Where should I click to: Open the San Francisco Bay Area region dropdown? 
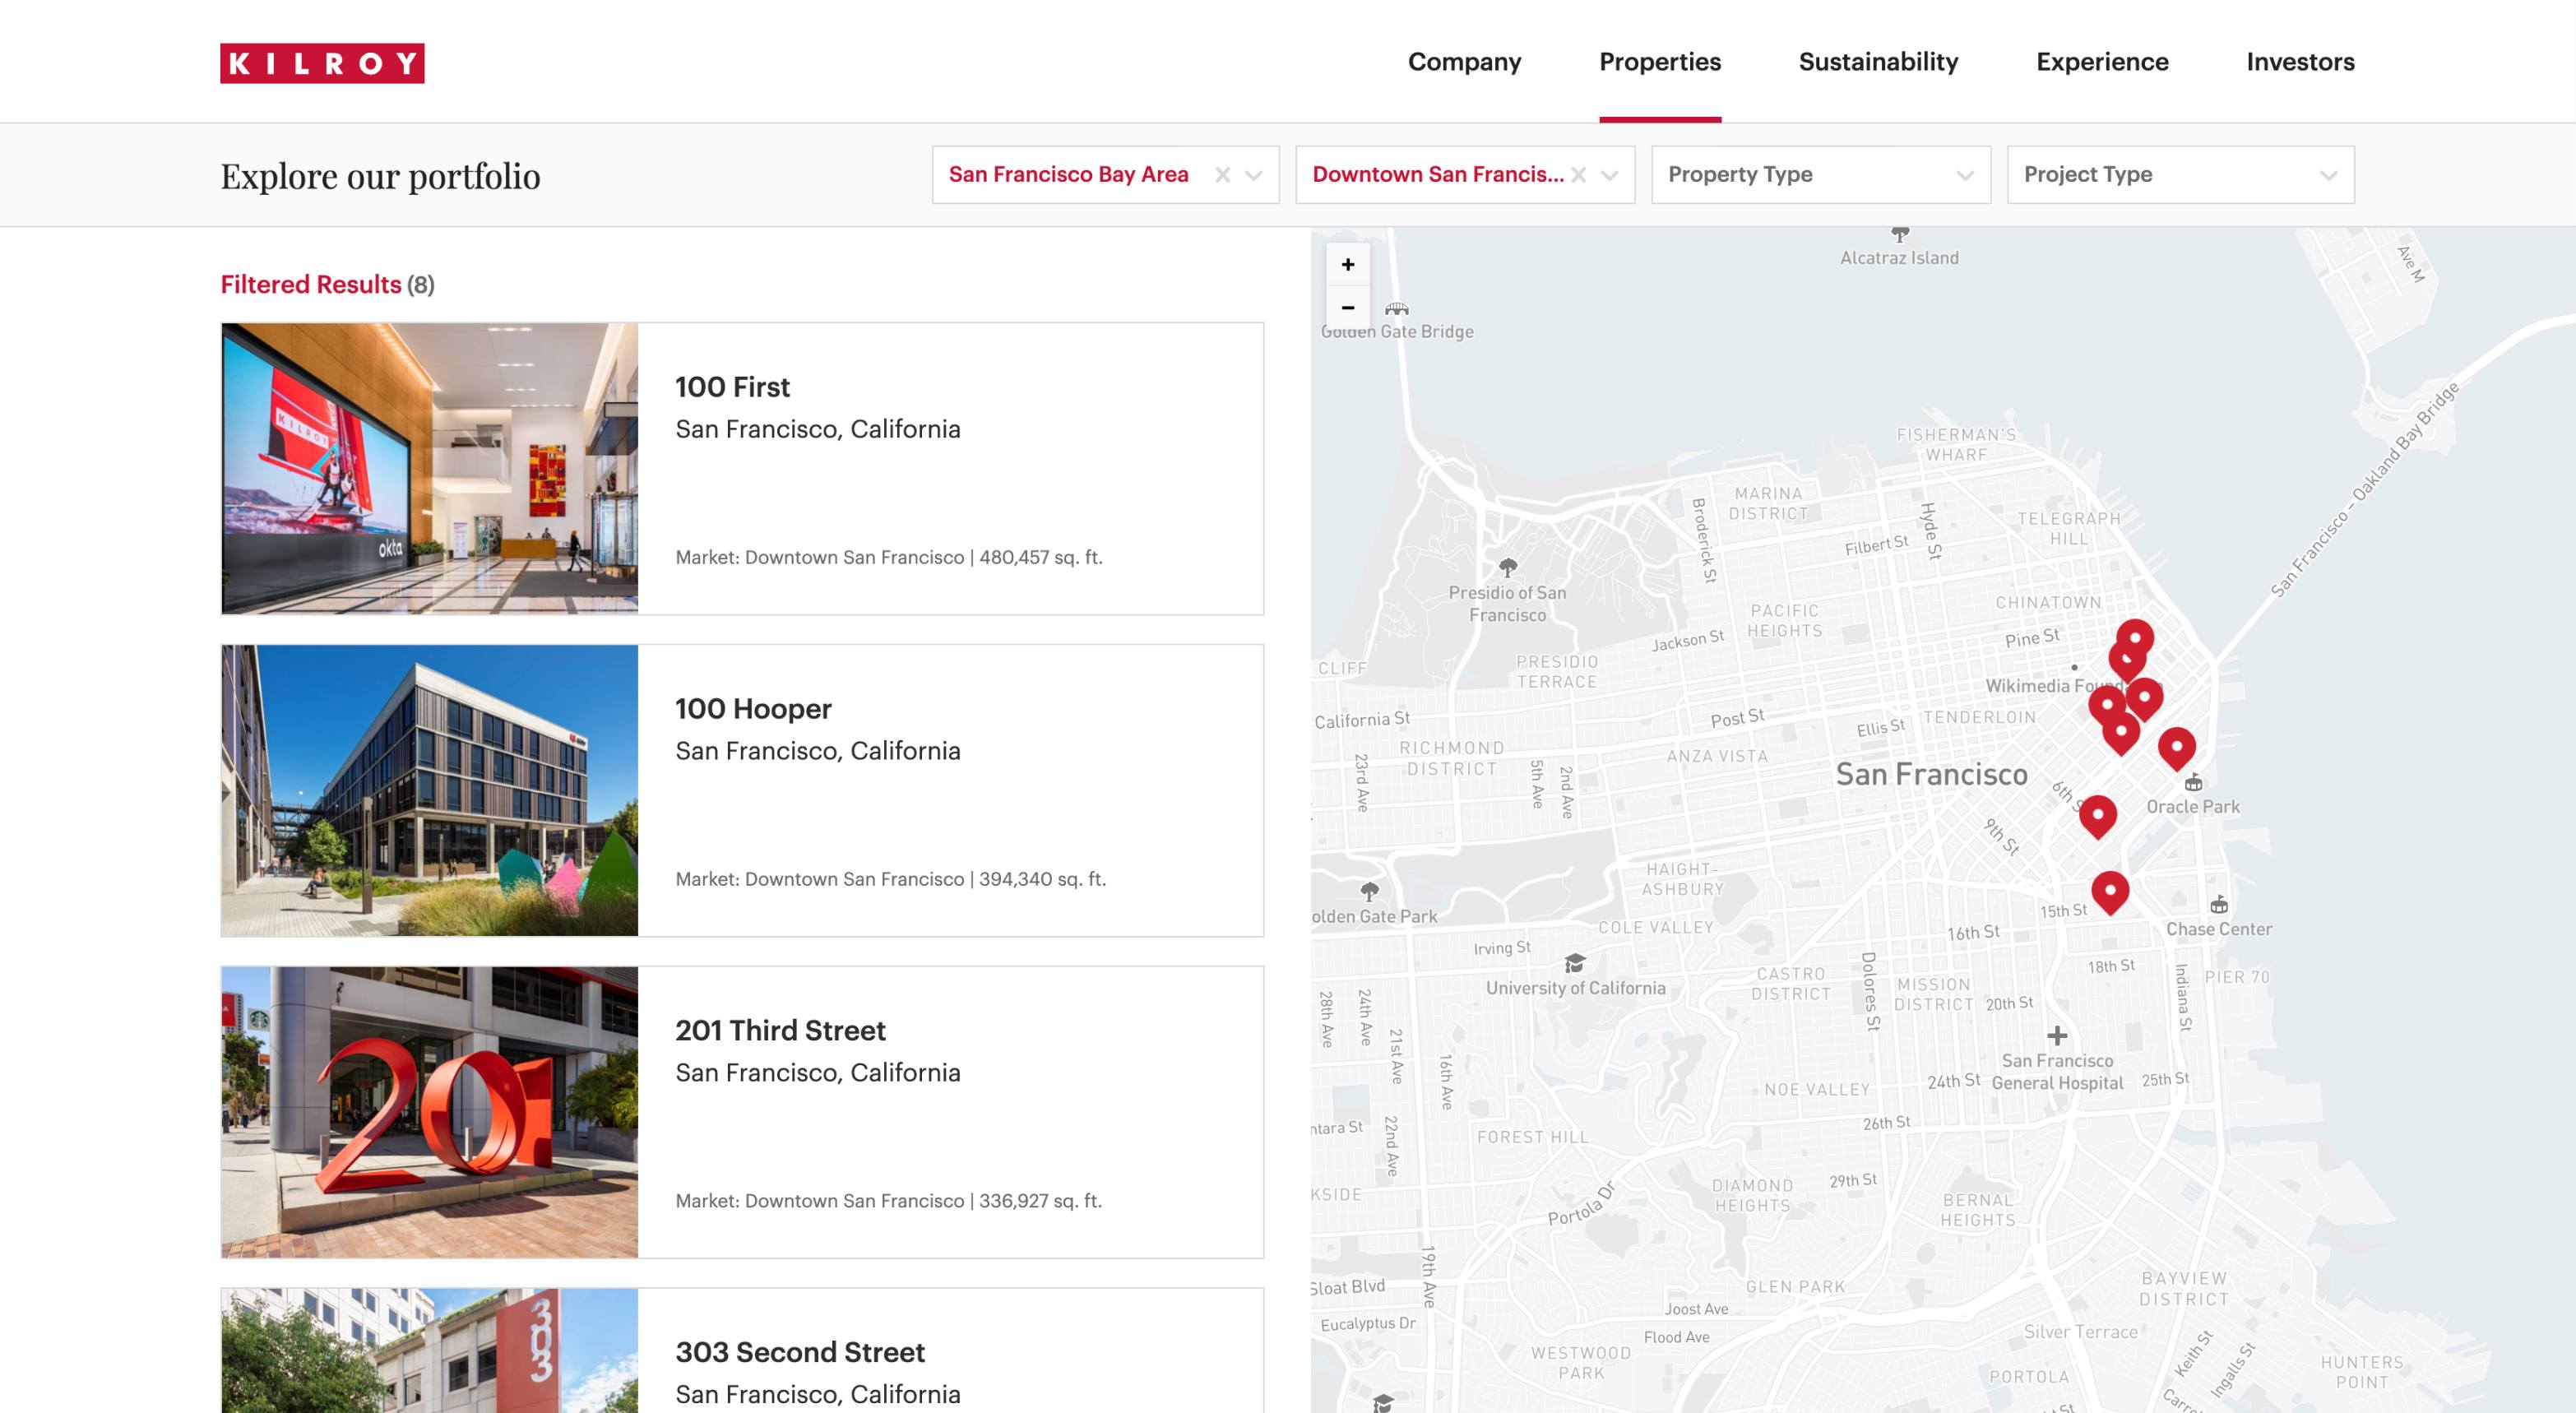click(1253, 175)
